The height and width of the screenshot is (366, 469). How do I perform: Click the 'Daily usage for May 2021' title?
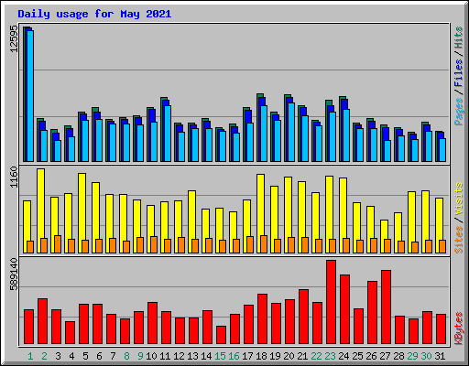point(94,14)
